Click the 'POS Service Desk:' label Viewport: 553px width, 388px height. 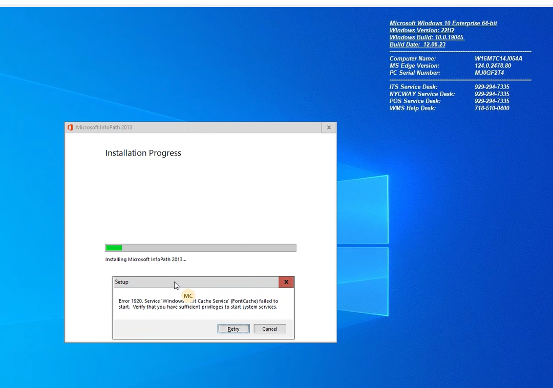pos(415,101)
